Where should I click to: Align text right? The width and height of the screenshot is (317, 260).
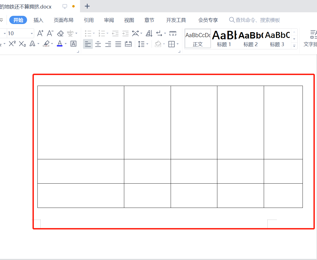(108, 44)
